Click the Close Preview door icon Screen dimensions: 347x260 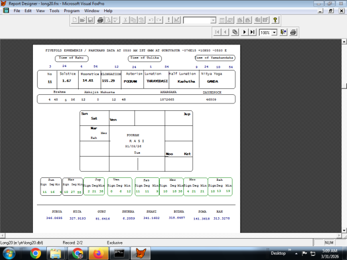coord(284,32)
